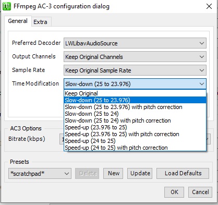The height and width of the screenshot is (205, 218).
Task: Collapse the Time Modification dropdown arrow
Action: point(202,84)
